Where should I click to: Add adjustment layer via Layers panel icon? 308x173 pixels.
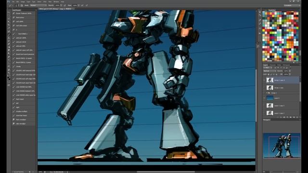[x=287, y=117]
